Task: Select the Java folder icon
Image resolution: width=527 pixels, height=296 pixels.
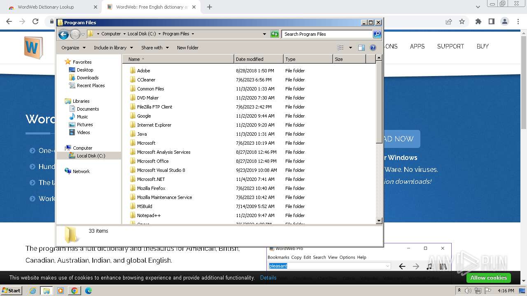Action: (133, 134)
